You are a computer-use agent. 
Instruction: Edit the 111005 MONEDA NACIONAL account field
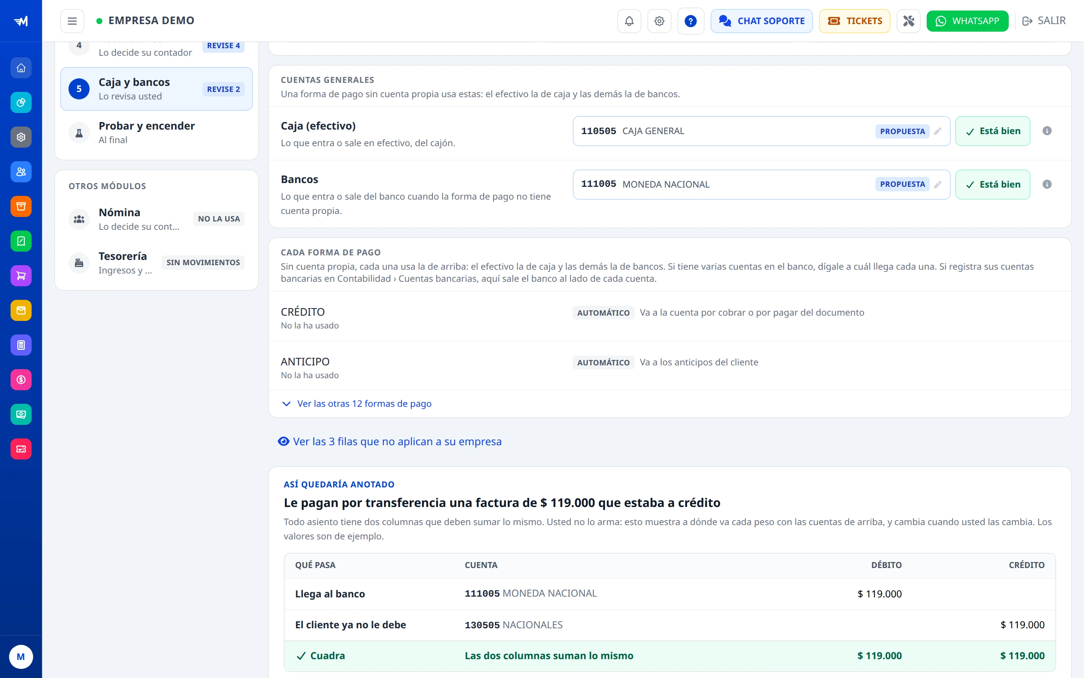point(761,184)
